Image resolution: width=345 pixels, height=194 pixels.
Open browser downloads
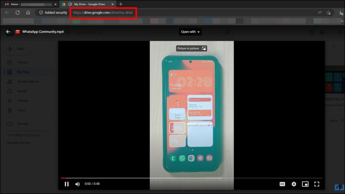341,12
